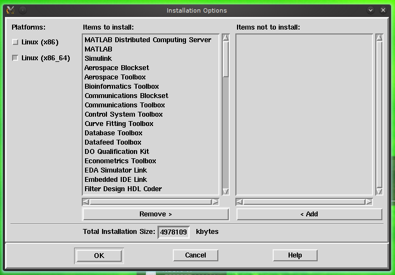Image resolution: width=395 pixels, height=275 pixels.
Task: Click the MATLAB logo icon in the title bar
Action: pyautogui.click(x=10, y=10)
